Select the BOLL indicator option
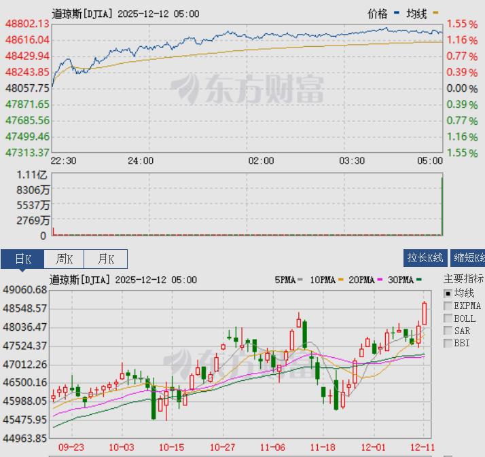Image resolution: width=485 pixels, height=457 pixels. point(447,318)
